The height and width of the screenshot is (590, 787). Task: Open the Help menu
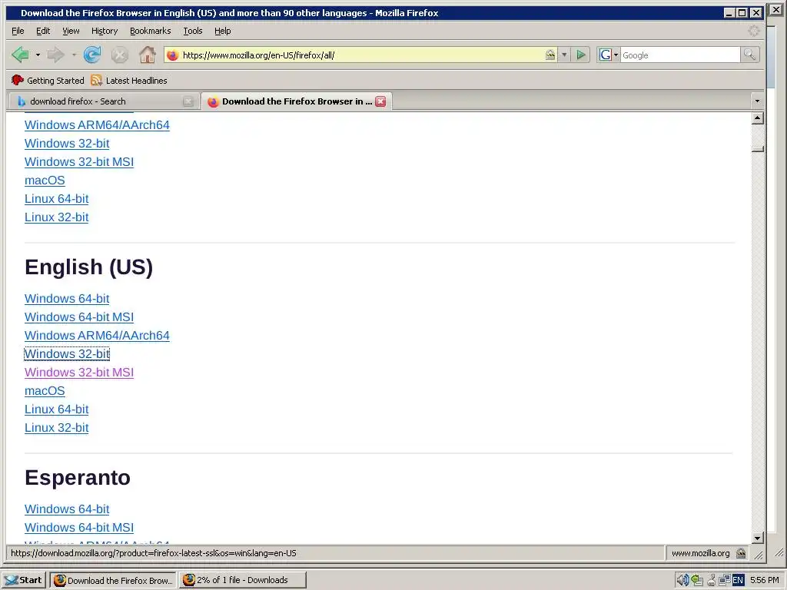coord(223,31)
